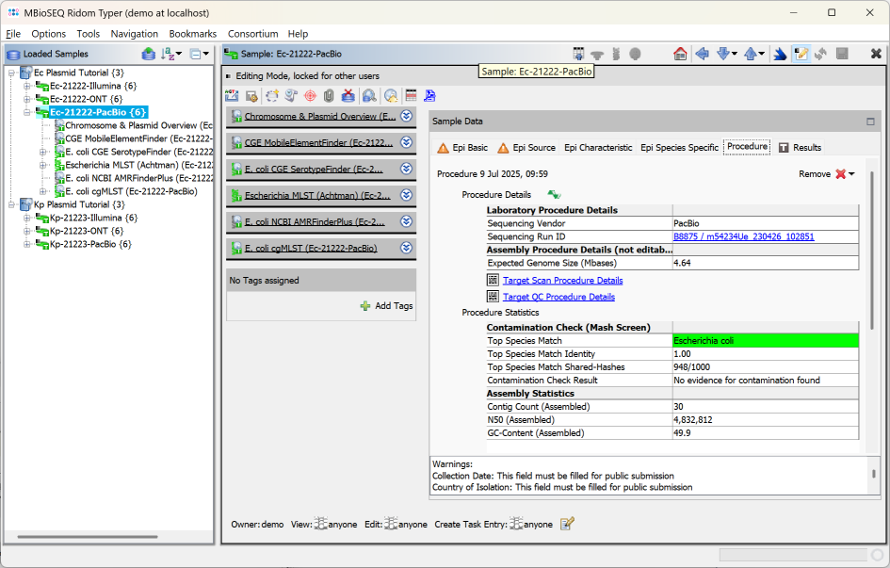Screen dimensions: 890x568
Task: Maximize the Sample Data panel
Action: 870,122
